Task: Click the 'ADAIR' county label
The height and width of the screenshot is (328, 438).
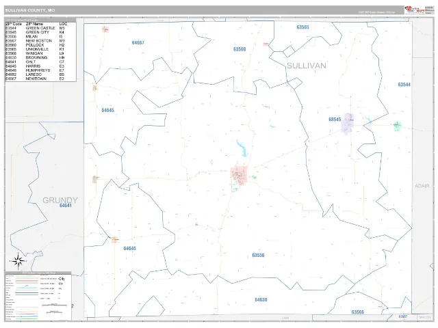Action: coord(422,186)
